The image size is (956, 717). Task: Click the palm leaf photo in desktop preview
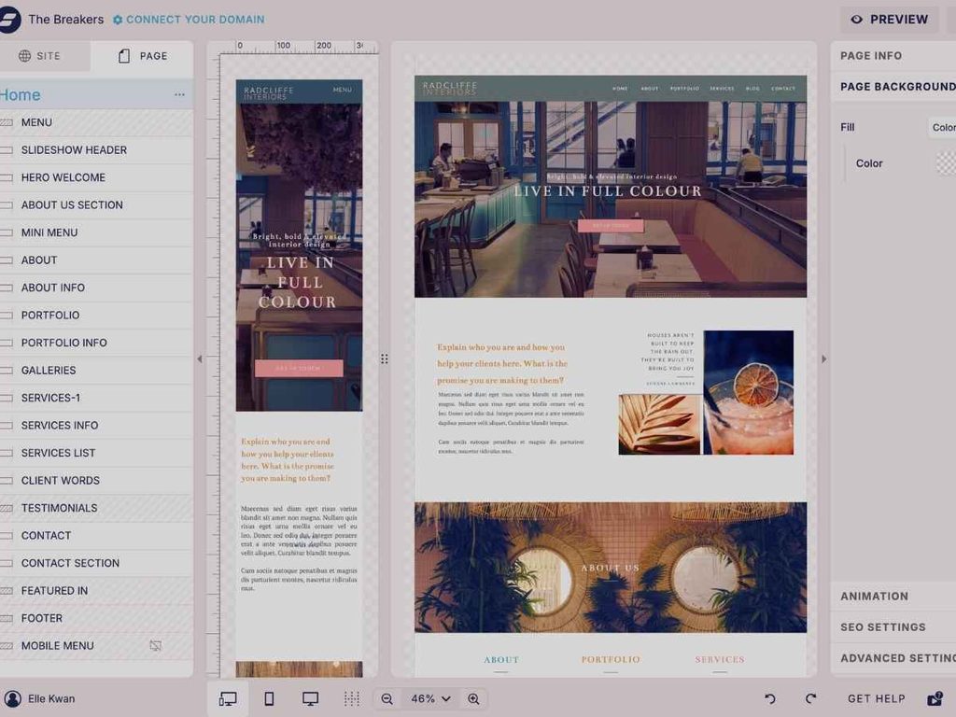pyautogui.click(x=660, y=425)
